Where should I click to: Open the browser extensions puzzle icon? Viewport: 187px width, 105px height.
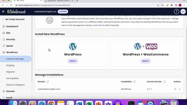click(x=172, y=5)
